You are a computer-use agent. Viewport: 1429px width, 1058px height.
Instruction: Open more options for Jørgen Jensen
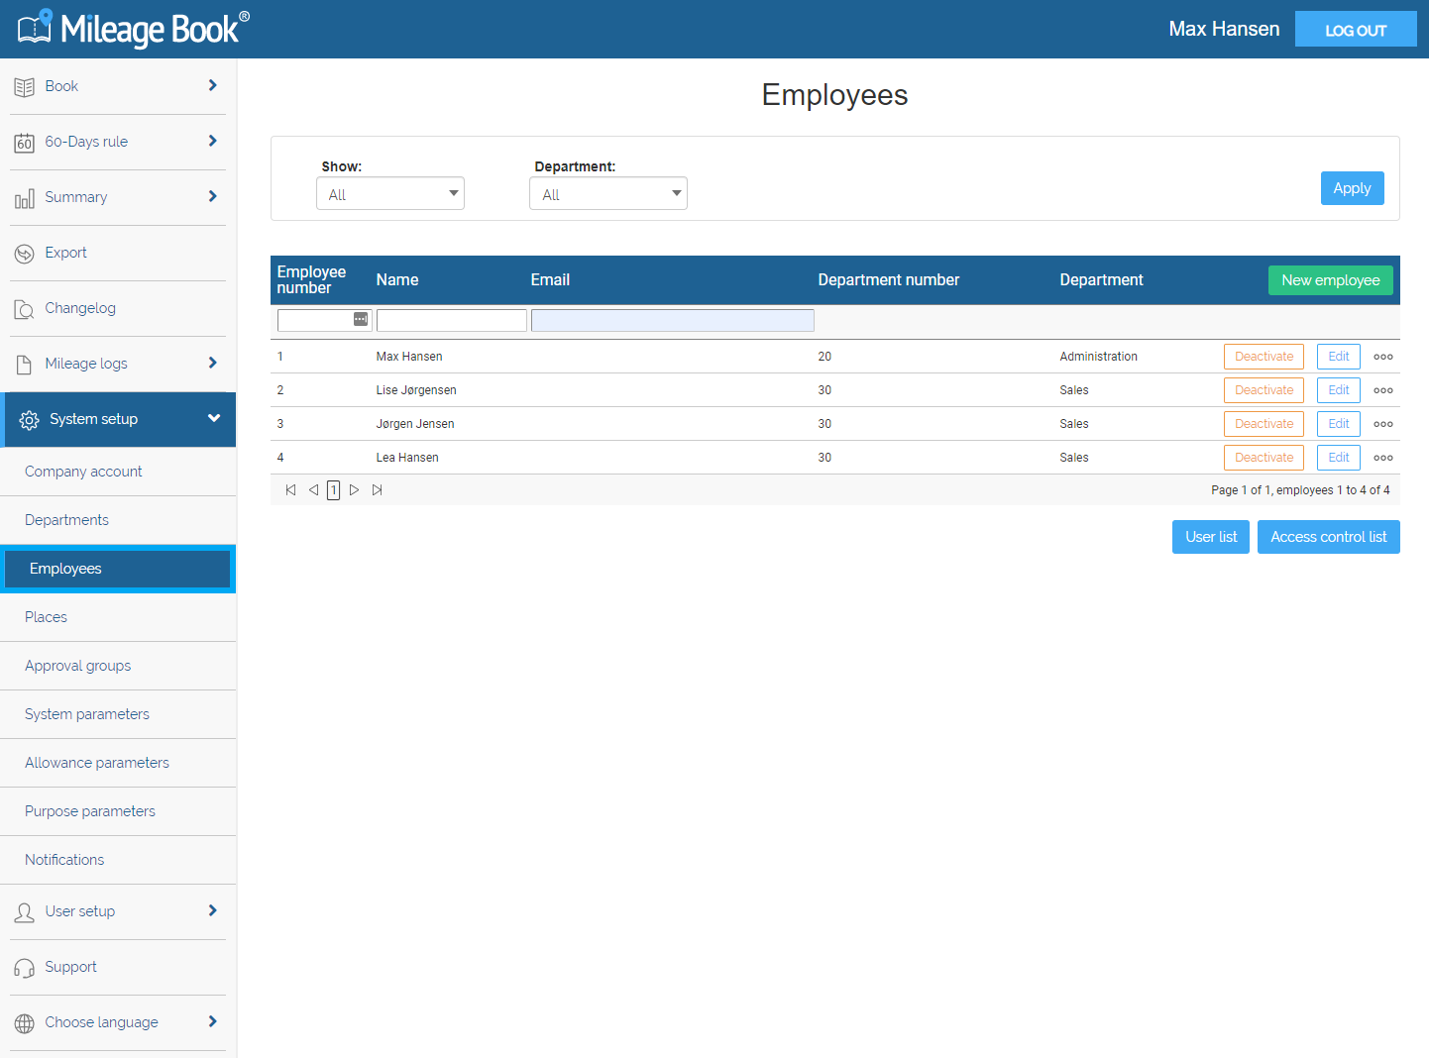[1383, 424]
